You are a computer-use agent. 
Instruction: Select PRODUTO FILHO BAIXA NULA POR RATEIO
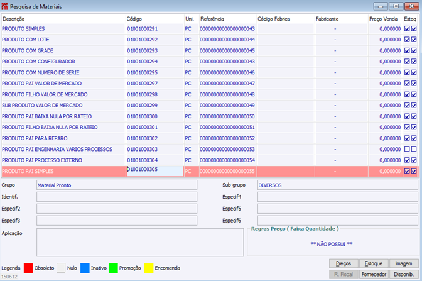[210, 127]
